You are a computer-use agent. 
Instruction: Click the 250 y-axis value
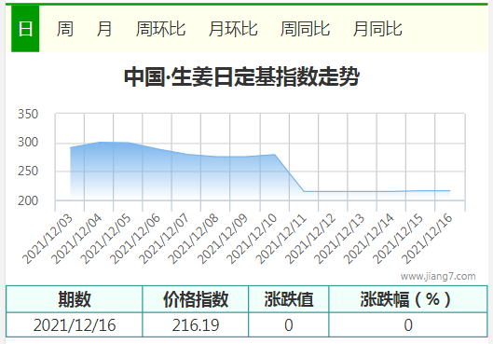coord(28,171)
